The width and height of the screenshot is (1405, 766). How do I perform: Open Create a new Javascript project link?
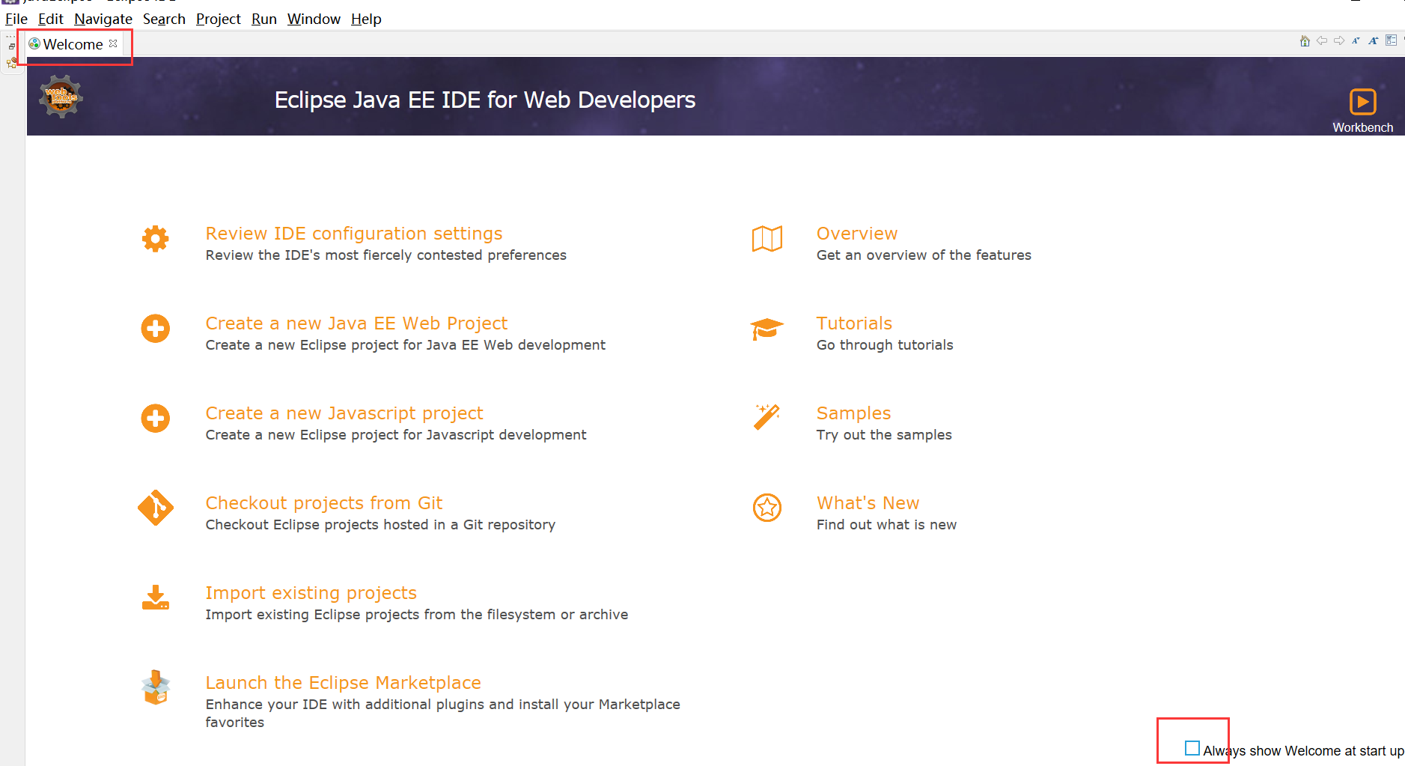(x=344, y=413)
